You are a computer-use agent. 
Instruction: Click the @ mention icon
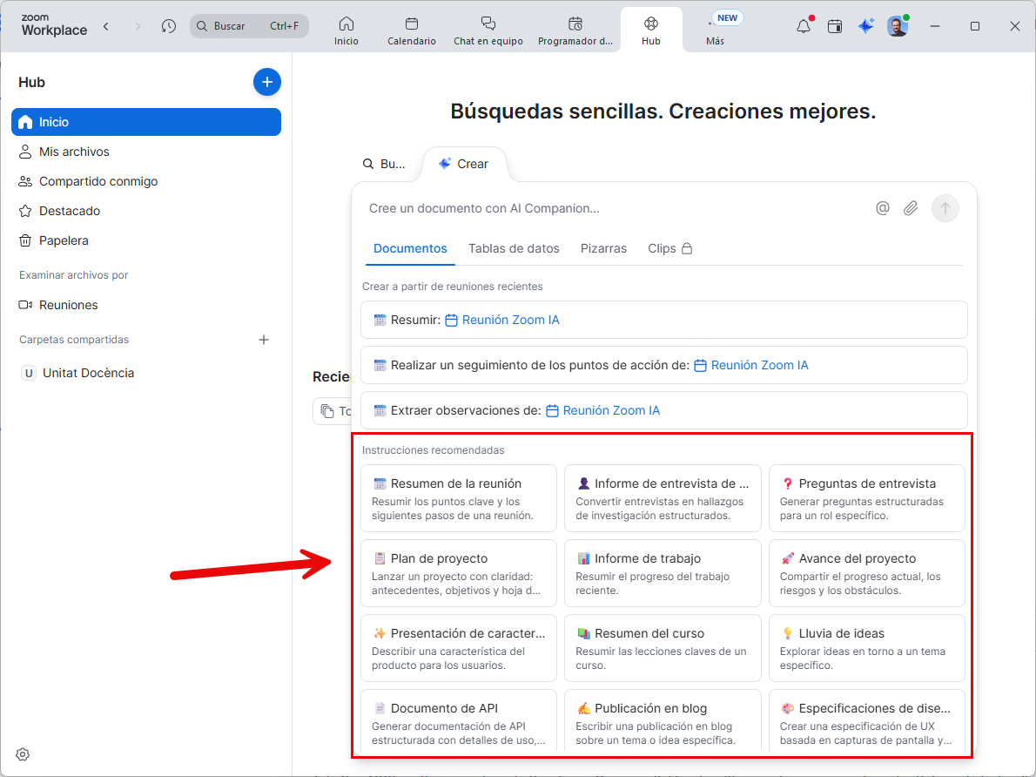point(883,208)
